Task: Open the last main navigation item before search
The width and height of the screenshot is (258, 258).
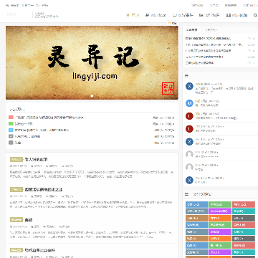Action: (236, 15)
